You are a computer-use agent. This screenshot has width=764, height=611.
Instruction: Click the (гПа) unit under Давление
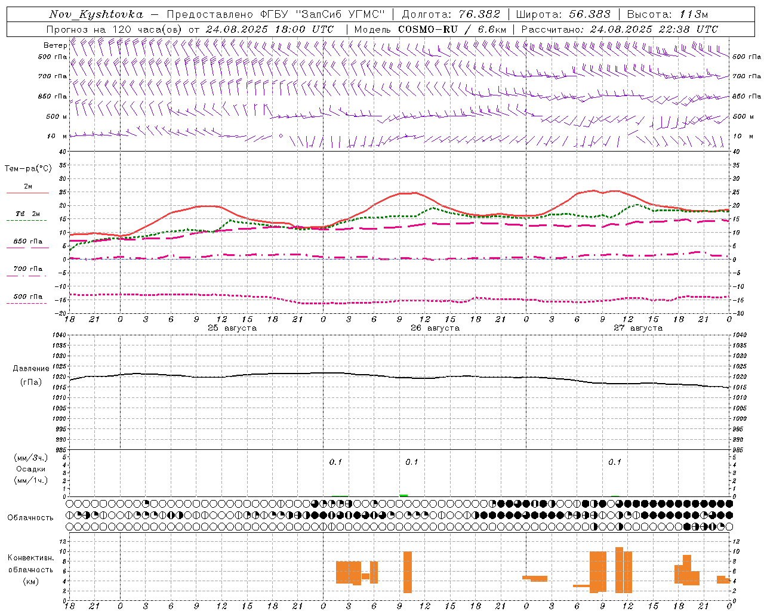(x=31, y=382)
